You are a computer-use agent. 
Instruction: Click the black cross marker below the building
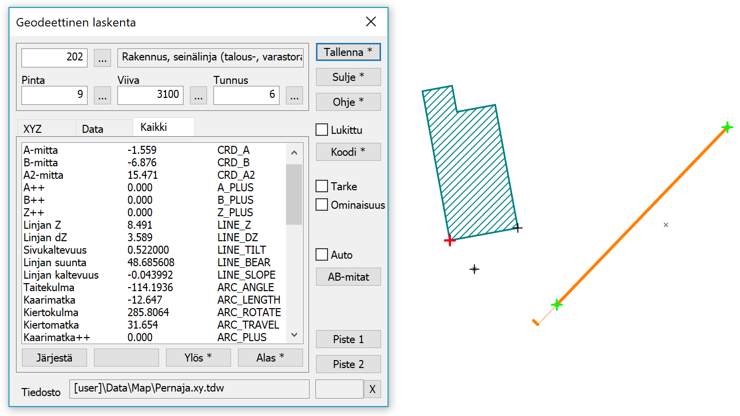coord(474,269)
